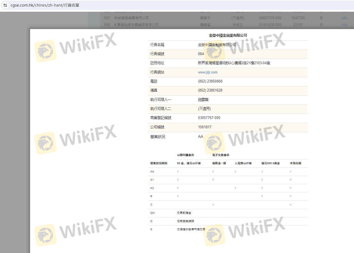This screenshot has height=253, width=354.
Task: Click the bold 金榮中國金融業有限公司 popup title
Action: pos(228,35)
